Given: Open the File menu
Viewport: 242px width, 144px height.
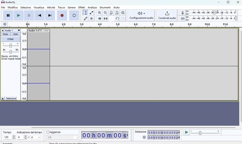Looking at the screenshot, I should (x=3, y=8).
